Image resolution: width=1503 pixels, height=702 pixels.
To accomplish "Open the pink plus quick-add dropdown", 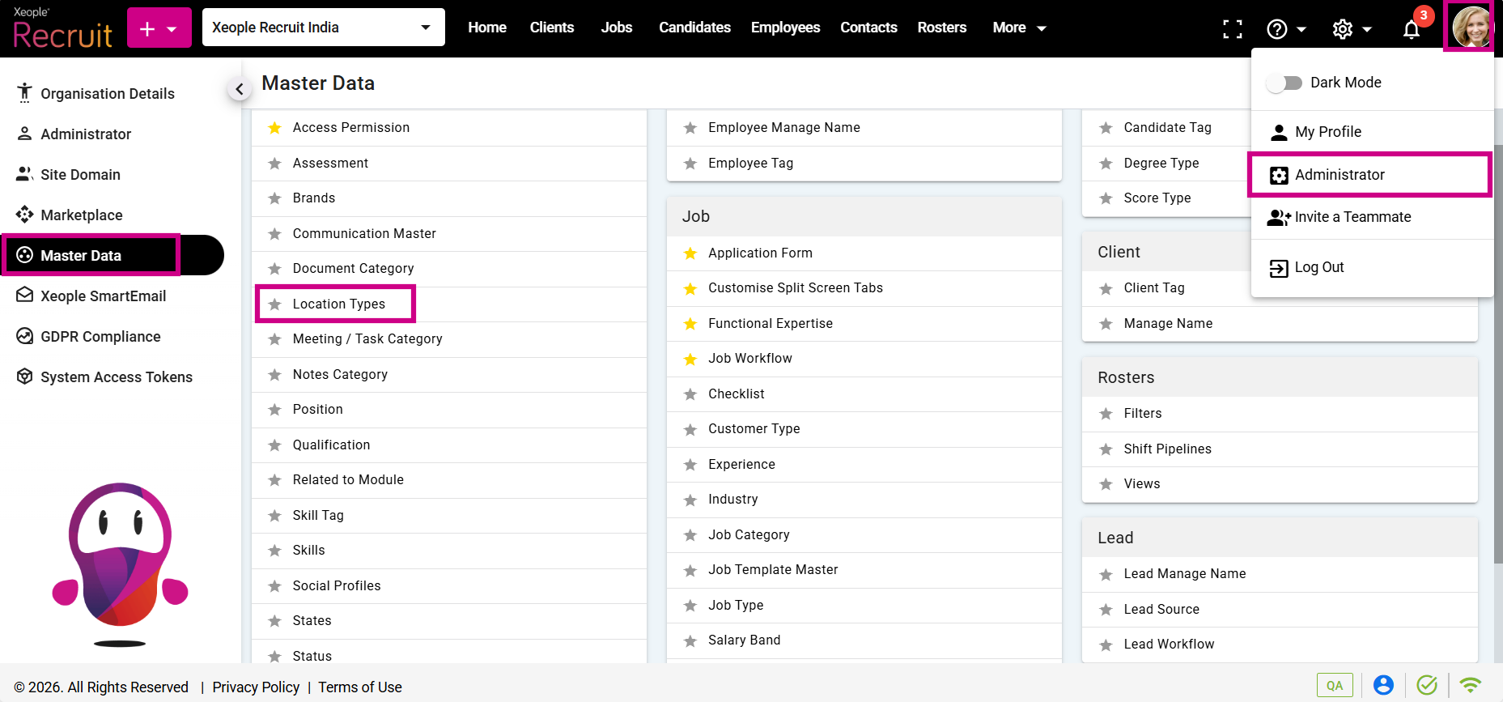I will pyautogui.click(x=159, y=29).
